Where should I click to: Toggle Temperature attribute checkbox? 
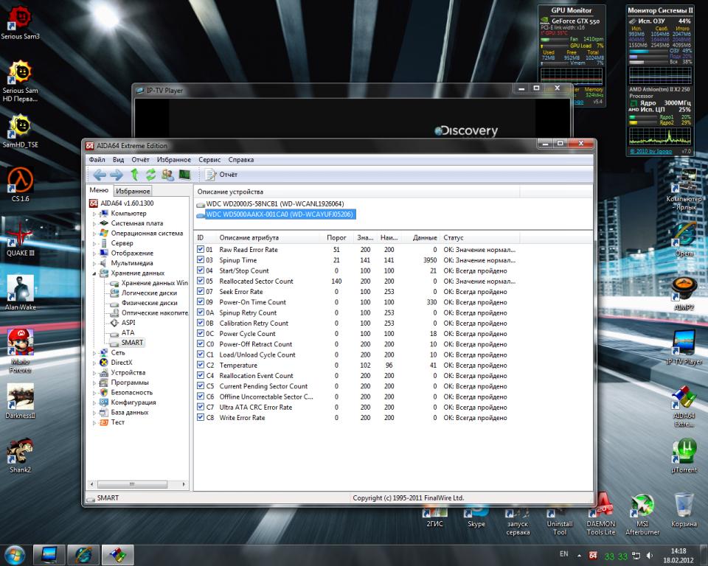point(201,365)
